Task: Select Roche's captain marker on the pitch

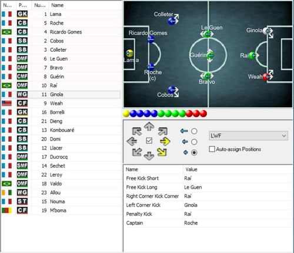Action: tap(151, 67)
